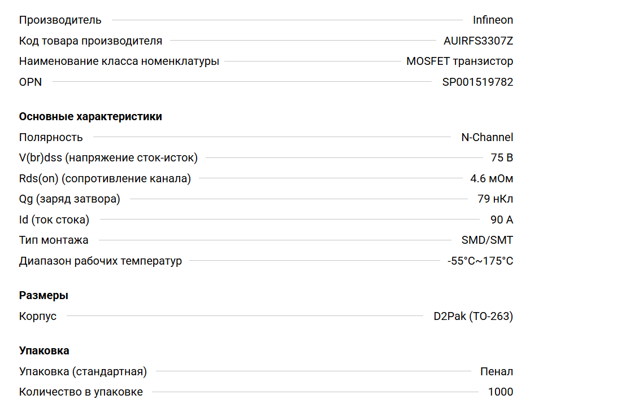Click the Упаковка section heading

[44, 351]
